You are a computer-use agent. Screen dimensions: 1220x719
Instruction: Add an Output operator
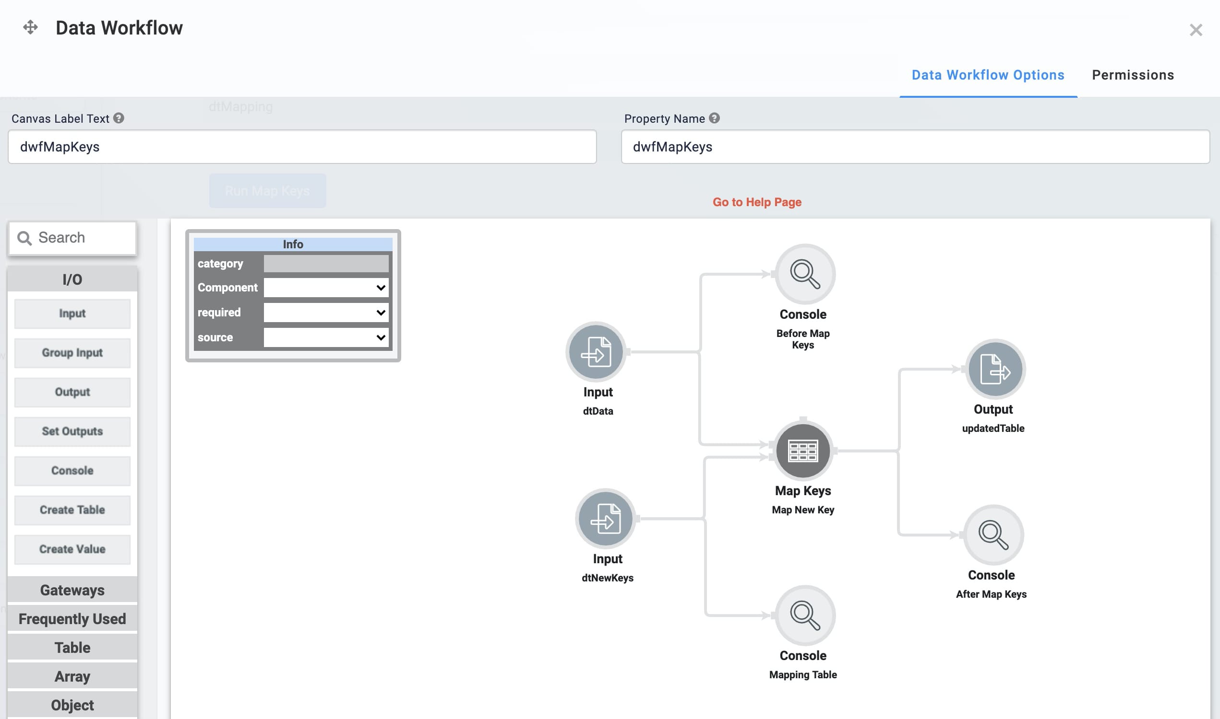point(72,392)
